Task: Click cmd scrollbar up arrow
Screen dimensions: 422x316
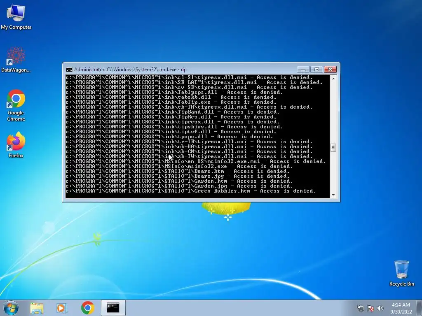Action: [x=333, y=79]
